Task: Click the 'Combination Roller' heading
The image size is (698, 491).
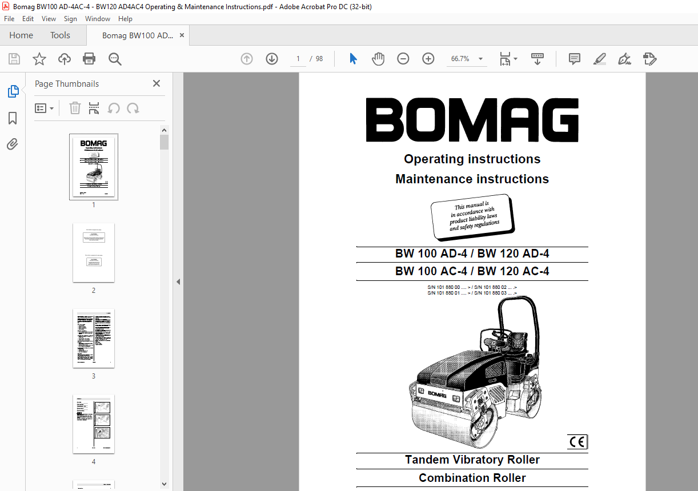Action: pyautogui.click(x=472, y=478)
